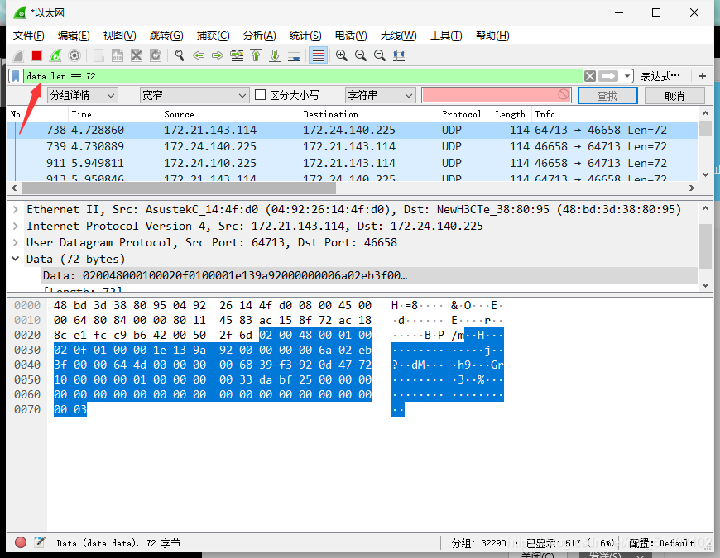Apply the display filter with the arrow button
The width and height of the screenshot is (720, 558).
[608, 76]
